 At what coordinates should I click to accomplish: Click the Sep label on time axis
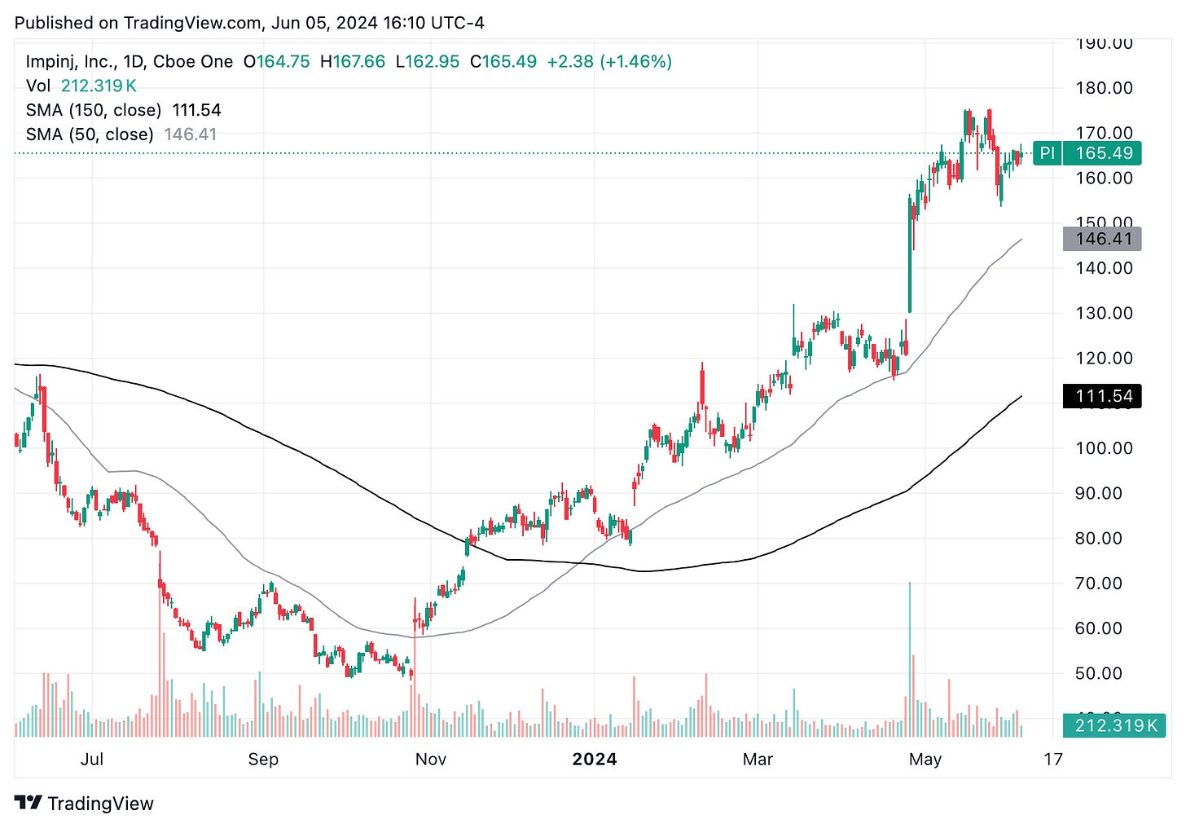(x=263, y=760)
